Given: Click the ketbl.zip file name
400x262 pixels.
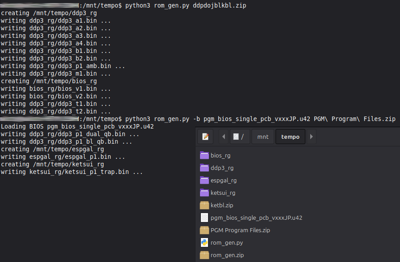Looking at the screenshot, I should coord(222,205).
